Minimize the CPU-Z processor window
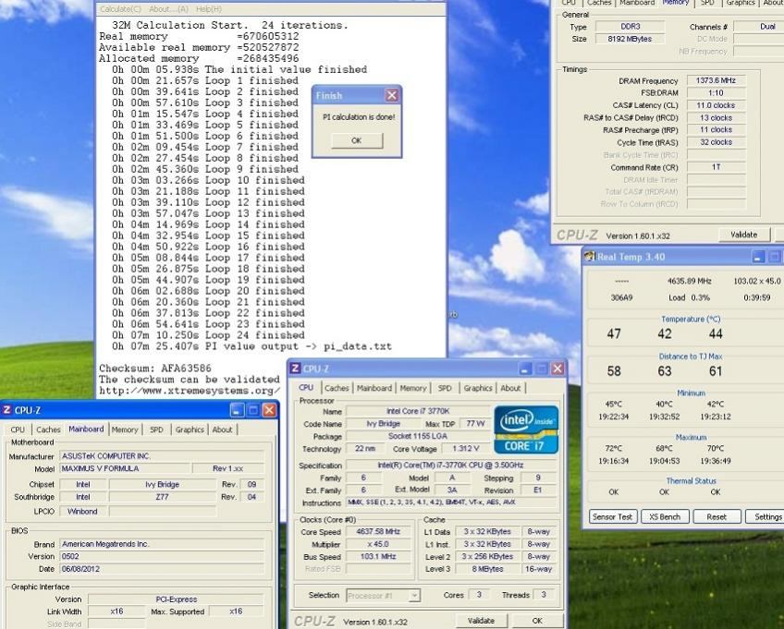Screen dimensions: 784x629 [524, 369]
